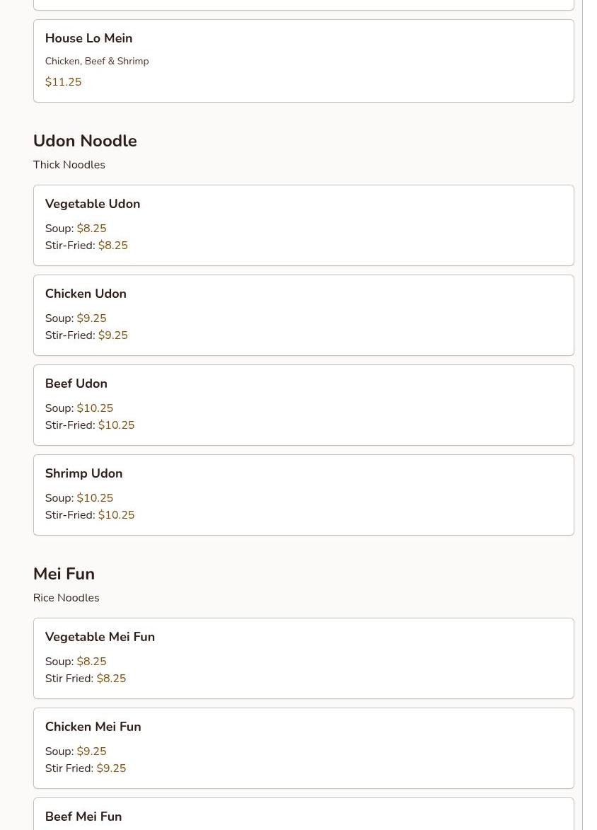
Task: Click the House Lo Mein $11.25 price
Action: 63,82
